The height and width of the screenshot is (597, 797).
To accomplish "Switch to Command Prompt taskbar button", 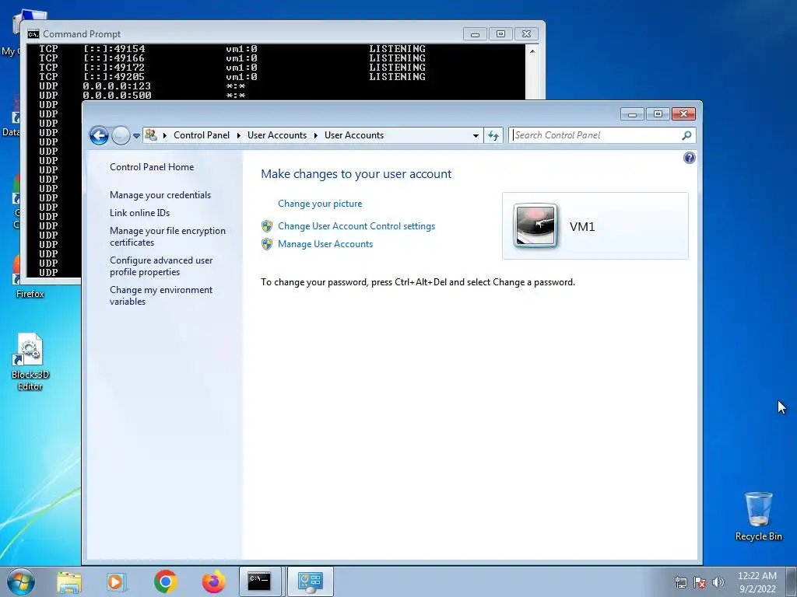I will pos(260,581).
